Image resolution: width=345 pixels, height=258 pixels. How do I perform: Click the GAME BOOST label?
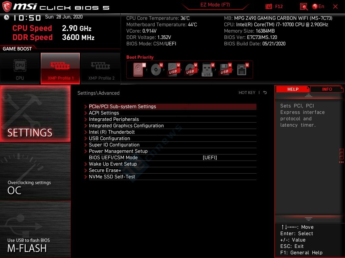pos(17,49)
